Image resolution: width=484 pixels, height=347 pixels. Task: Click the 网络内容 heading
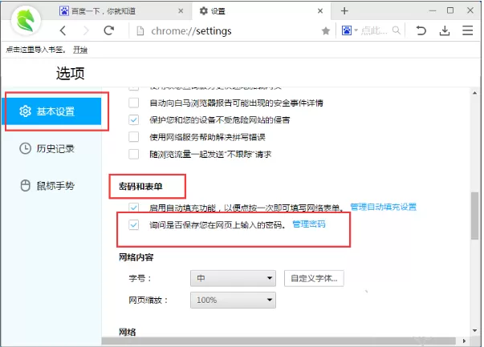tap(136, 257)
